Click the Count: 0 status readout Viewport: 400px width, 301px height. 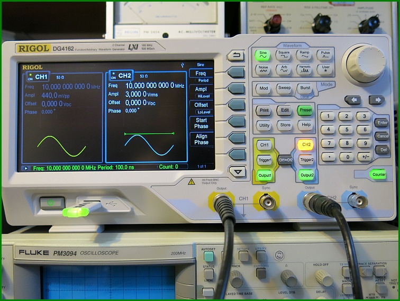[x=169, y=167]
